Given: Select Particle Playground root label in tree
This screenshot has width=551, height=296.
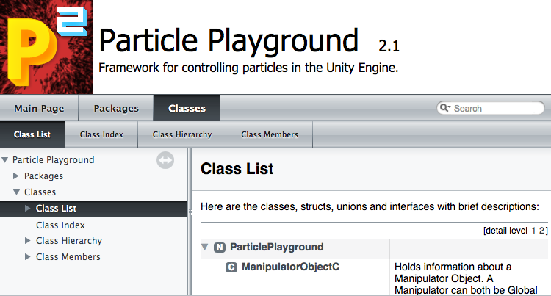Looking at the screenshot, I should pyautogui.click(x=54, y=160).
